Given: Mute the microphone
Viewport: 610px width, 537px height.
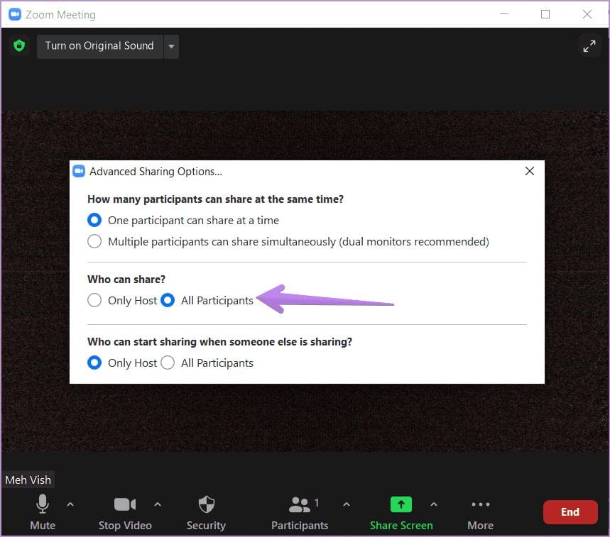Looking at the screenshot, I should [x=43, y=512].
